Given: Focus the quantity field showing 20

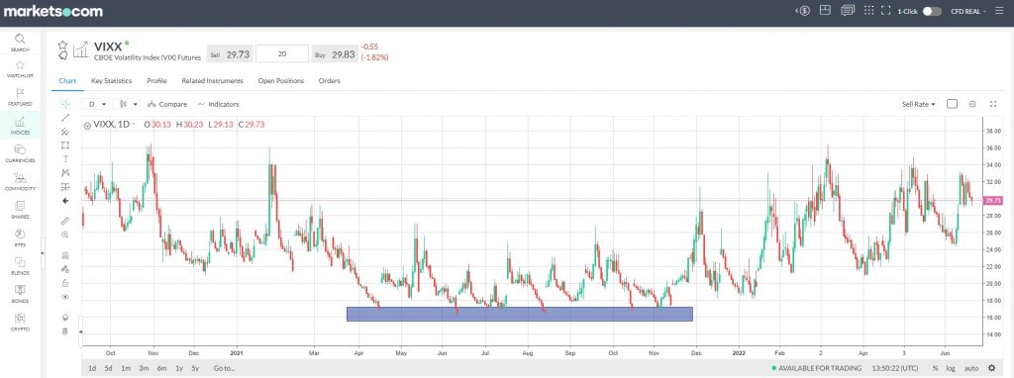Looking at the screenshot, I should pos(282,54).
